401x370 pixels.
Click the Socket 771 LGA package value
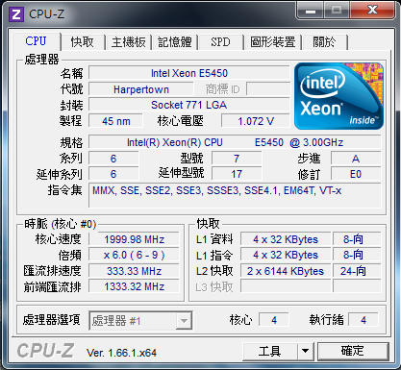189,105
